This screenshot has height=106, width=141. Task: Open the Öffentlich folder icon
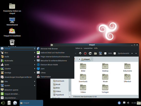127,78
